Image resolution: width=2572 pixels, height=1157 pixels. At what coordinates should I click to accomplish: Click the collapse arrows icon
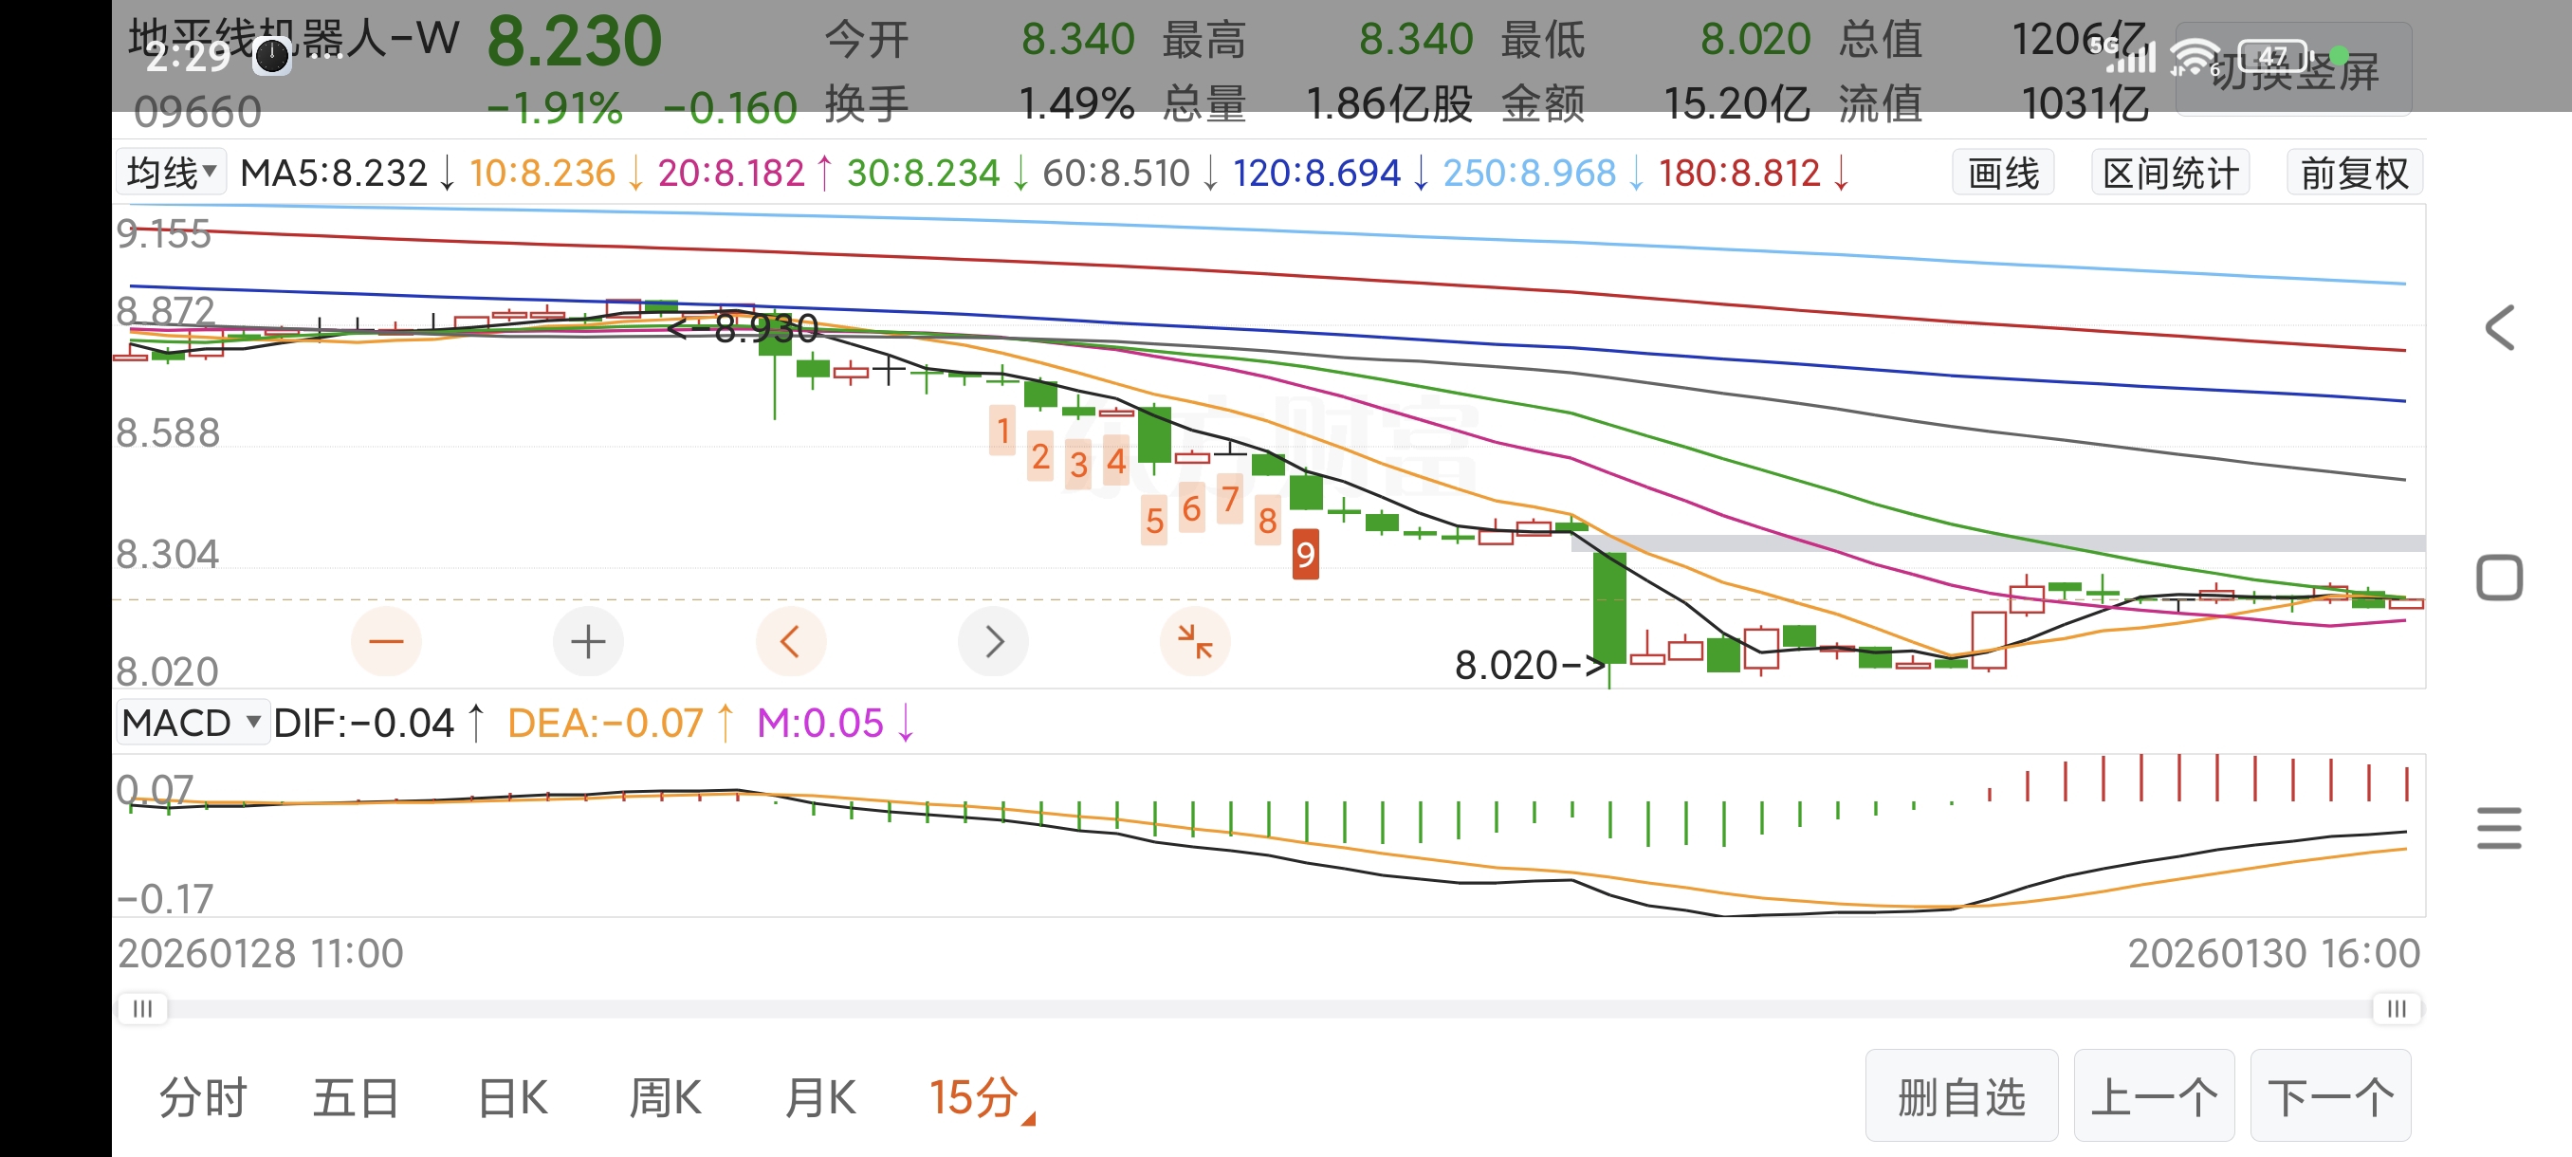point(1194,641)
